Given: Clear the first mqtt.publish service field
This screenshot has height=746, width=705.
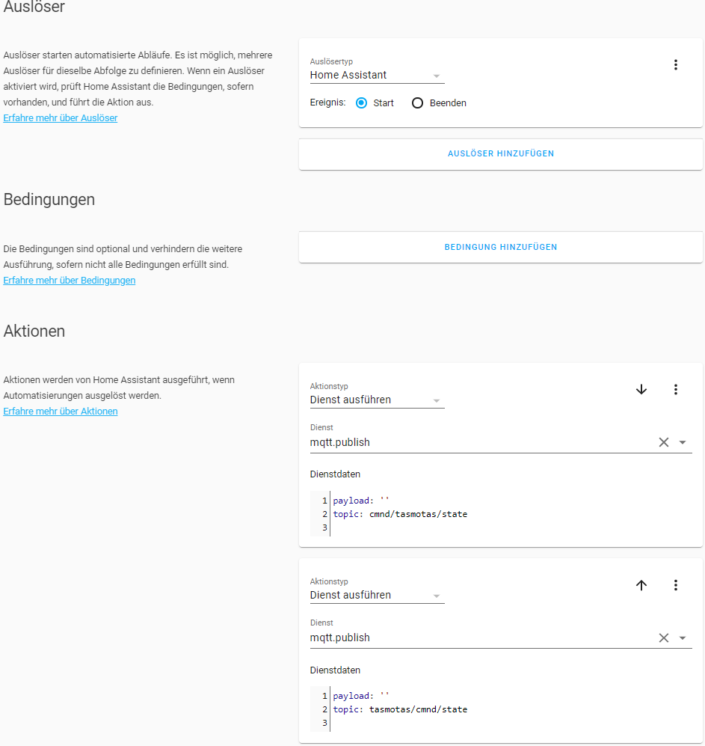Looking at the screenshot, I should (x=663, y=442).
